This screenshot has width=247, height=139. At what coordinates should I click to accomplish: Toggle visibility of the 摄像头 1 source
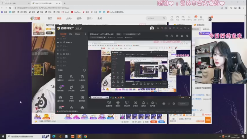58,42
